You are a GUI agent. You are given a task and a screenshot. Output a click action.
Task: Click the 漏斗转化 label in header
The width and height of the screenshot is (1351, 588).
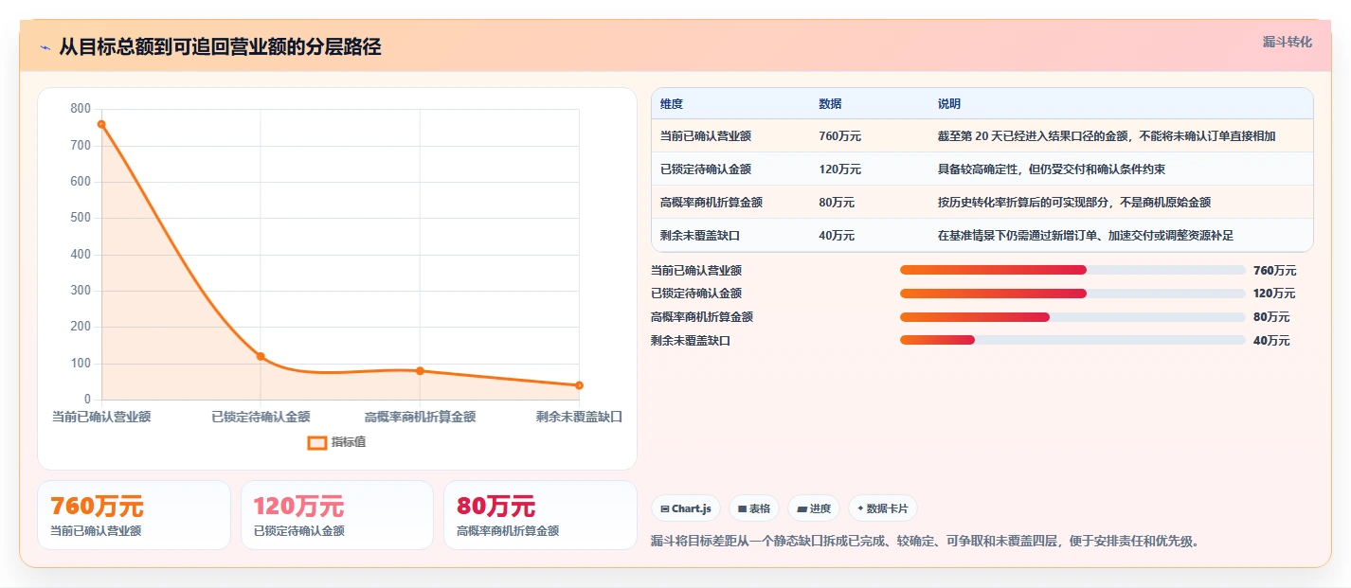(1288, 42)
